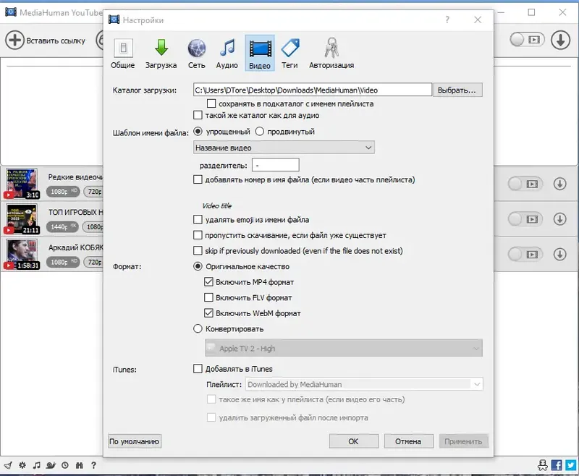579x476 pixels.
Task: Check пропустить скачивание, если файл уже существует
Action: (198, 235)
